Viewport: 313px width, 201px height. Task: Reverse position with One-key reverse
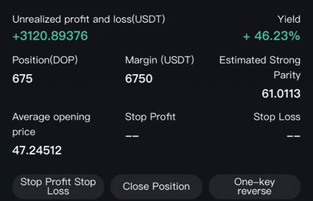pos(255,187)
